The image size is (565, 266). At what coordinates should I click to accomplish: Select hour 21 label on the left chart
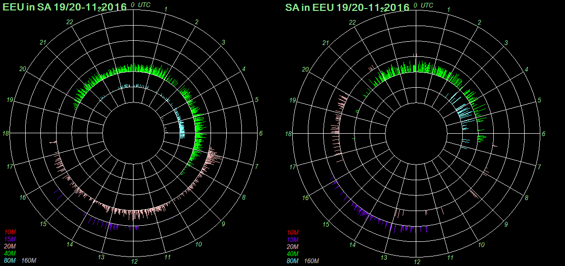pos(43,43)
